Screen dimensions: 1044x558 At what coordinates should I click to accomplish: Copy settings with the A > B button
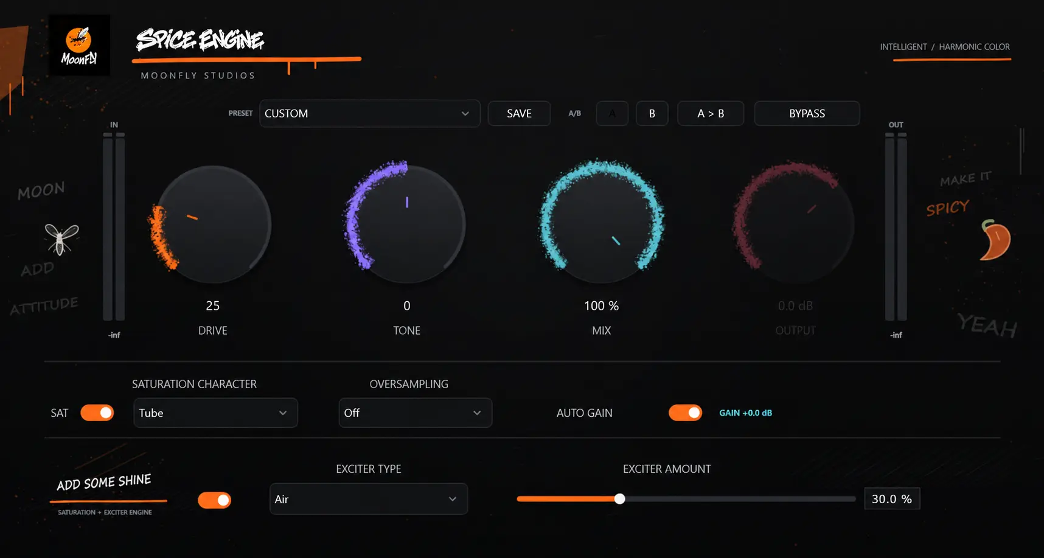click(711, 114)
